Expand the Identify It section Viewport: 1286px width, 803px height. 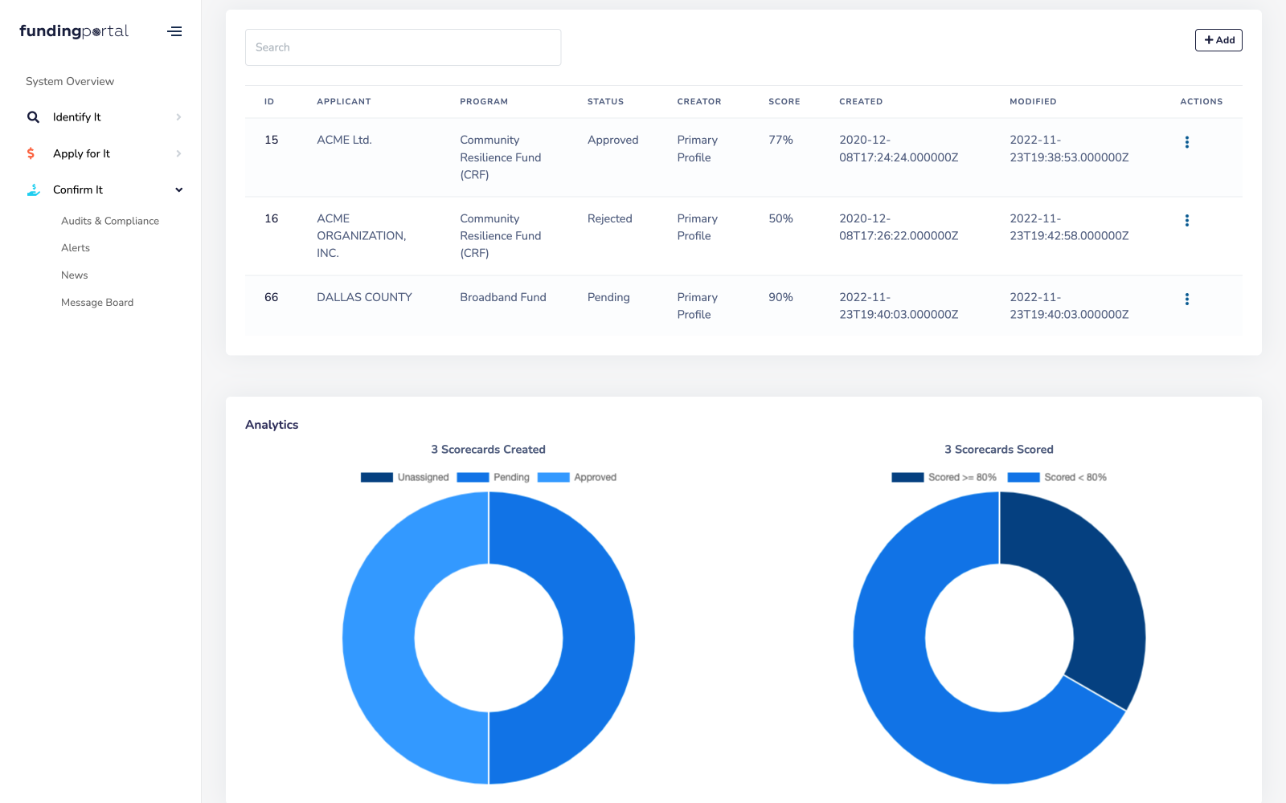pos(178,116)
